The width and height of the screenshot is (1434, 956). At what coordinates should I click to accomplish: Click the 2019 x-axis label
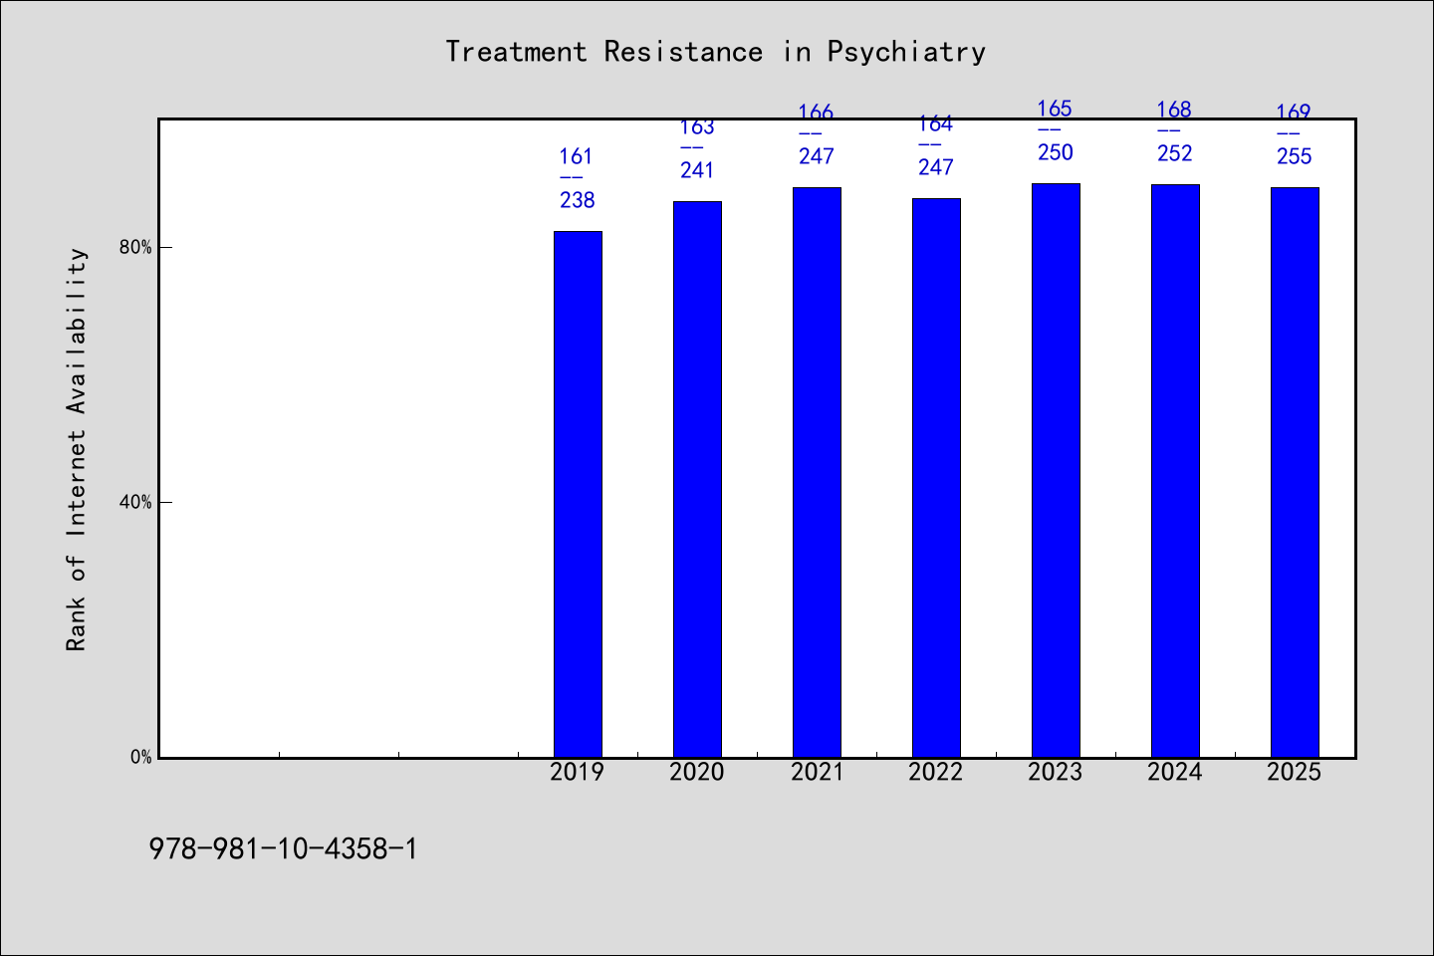(x=578, y=772)
